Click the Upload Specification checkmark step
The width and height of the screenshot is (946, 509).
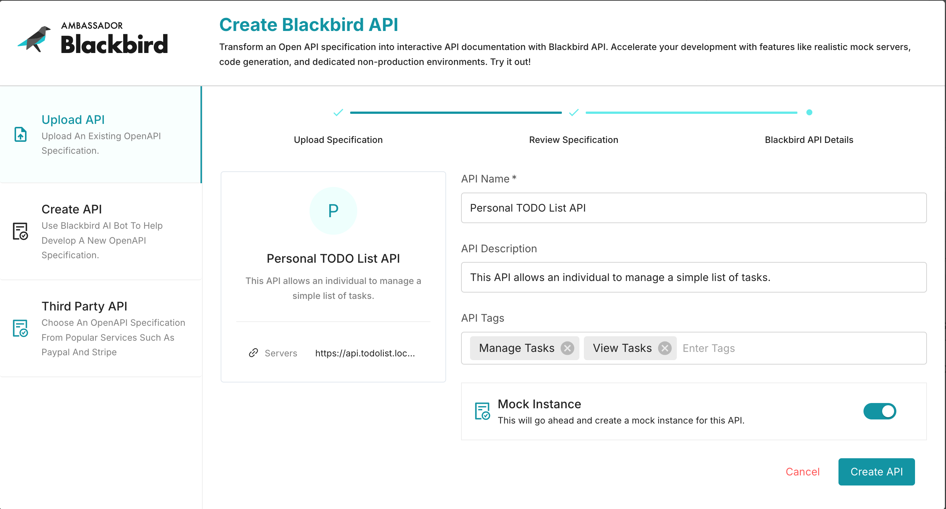pos(338,112)
